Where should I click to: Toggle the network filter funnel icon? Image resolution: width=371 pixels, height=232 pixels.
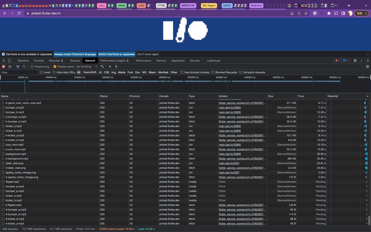point(18,66)
